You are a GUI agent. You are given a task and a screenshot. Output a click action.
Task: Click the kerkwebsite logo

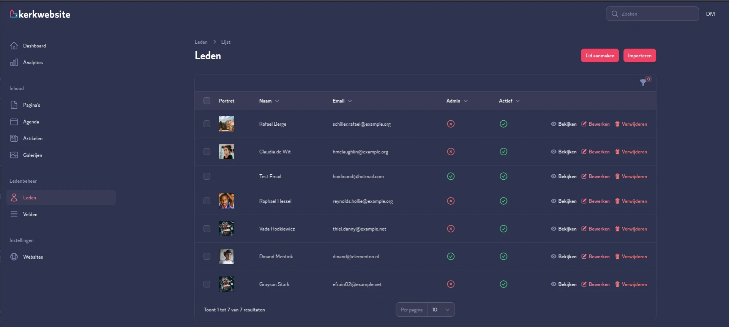point(40,14)
